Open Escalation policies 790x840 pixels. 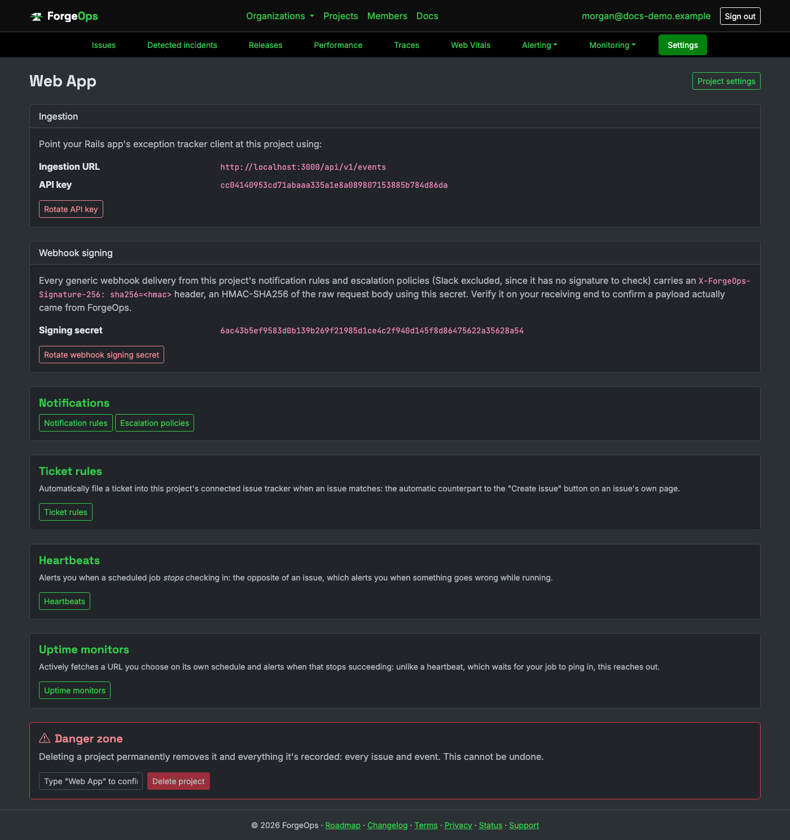tap(155, 423)
